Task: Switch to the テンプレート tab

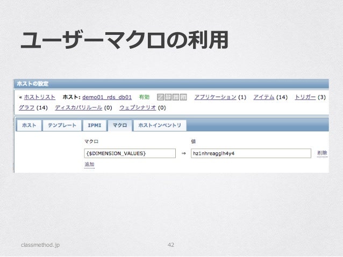Action: [62, 126]
